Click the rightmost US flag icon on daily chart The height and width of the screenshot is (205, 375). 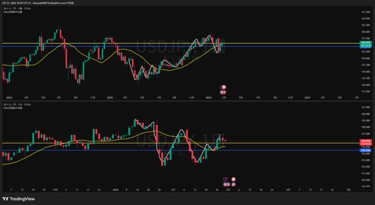tap(233, 183)
